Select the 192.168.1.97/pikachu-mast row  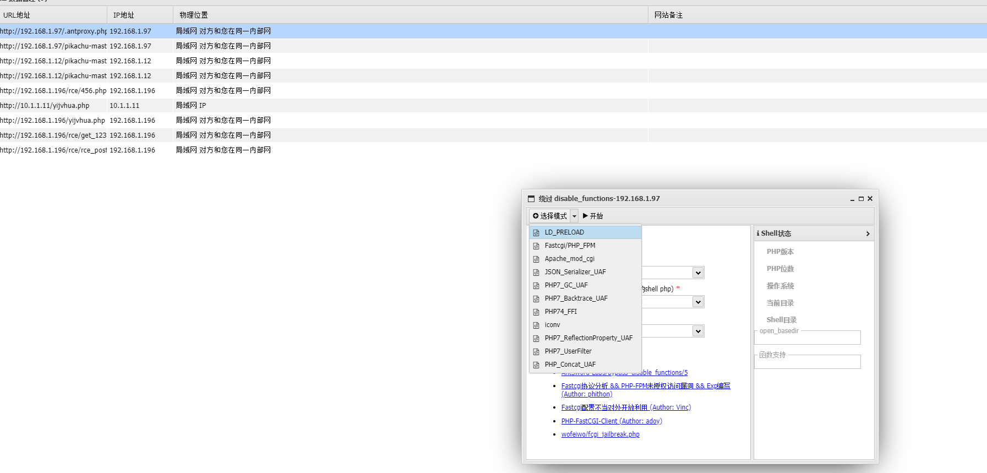point(493,46)
